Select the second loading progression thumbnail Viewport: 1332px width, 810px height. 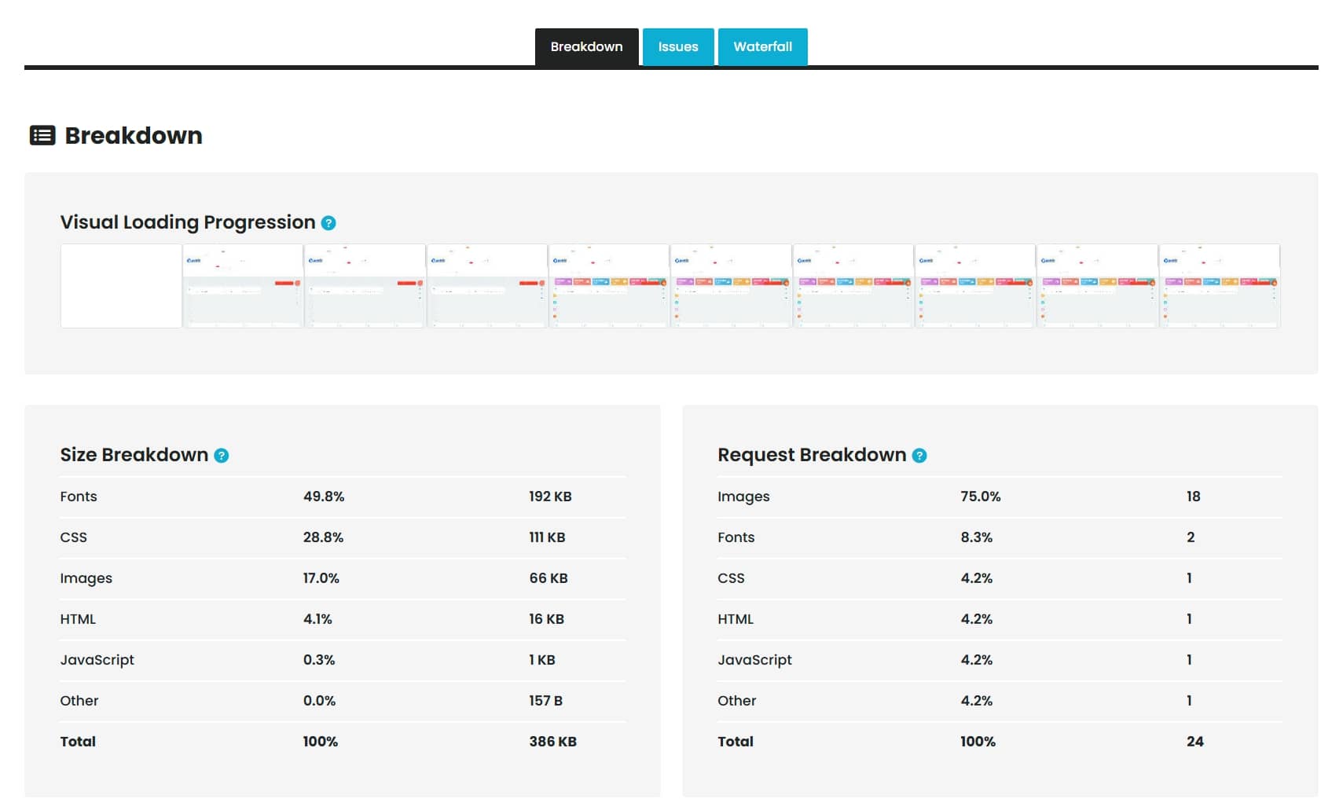pos(243,286)
